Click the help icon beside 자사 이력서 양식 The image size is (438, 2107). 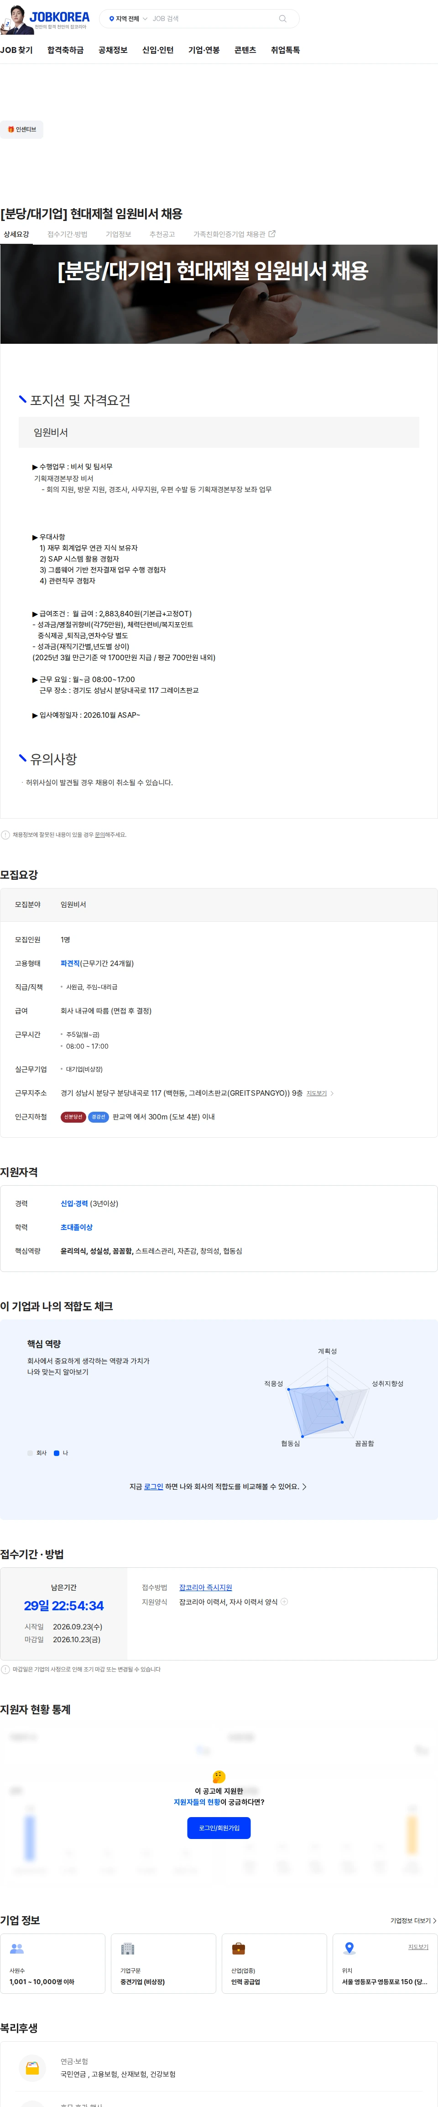(x=284, y=1603)
